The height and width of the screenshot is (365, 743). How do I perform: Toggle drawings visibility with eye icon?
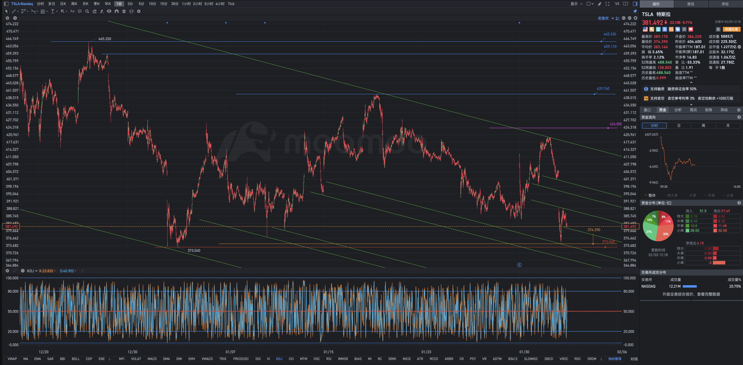click(109, 11)
